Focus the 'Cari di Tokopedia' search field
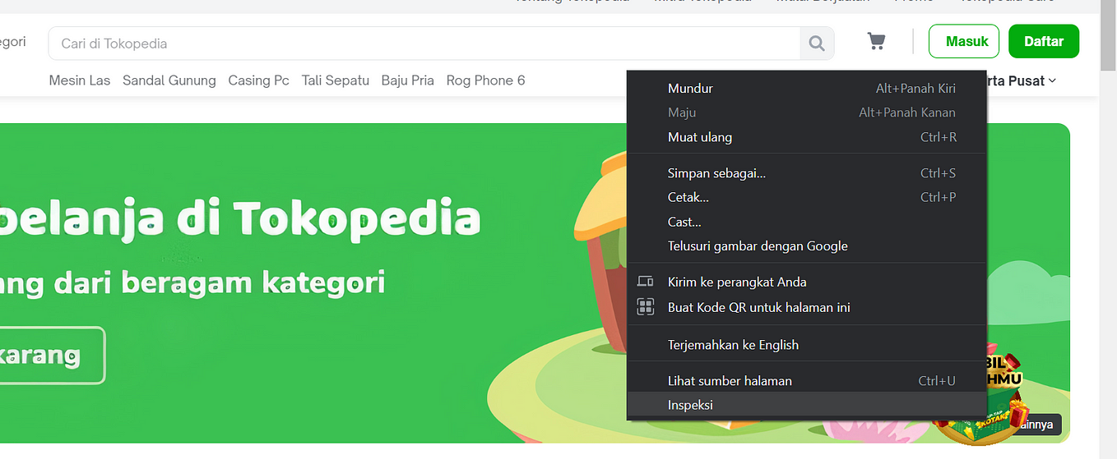The height and width of the screenshot is (459, 1117). point(424,44)
